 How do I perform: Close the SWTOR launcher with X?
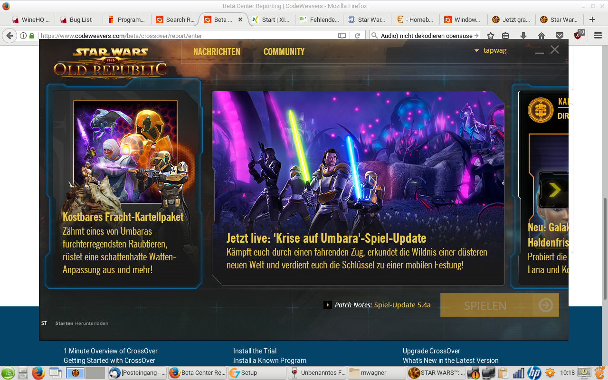[x=555, y=49]
